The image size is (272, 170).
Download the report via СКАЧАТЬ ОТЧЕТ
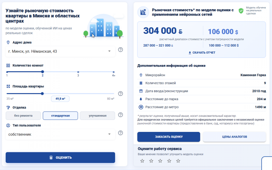(202, 53)
